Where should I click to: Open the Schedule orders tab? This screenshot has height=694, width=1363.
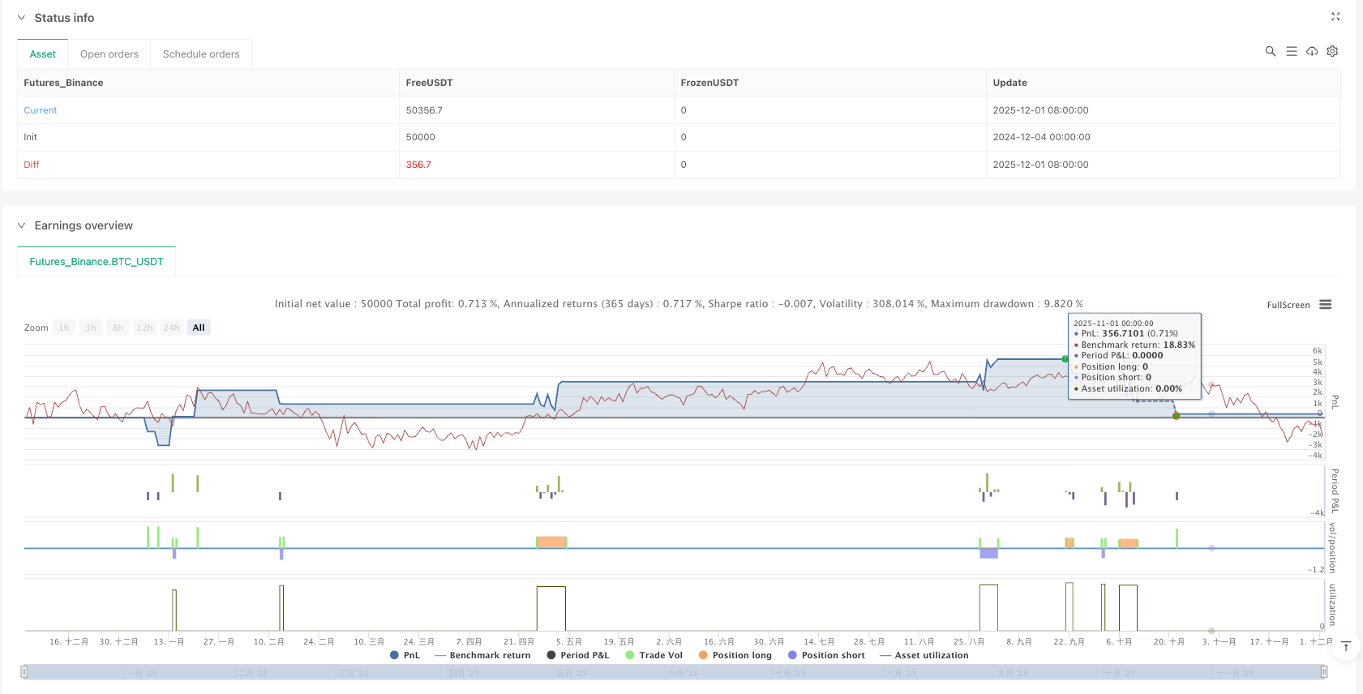click(201, 54)
